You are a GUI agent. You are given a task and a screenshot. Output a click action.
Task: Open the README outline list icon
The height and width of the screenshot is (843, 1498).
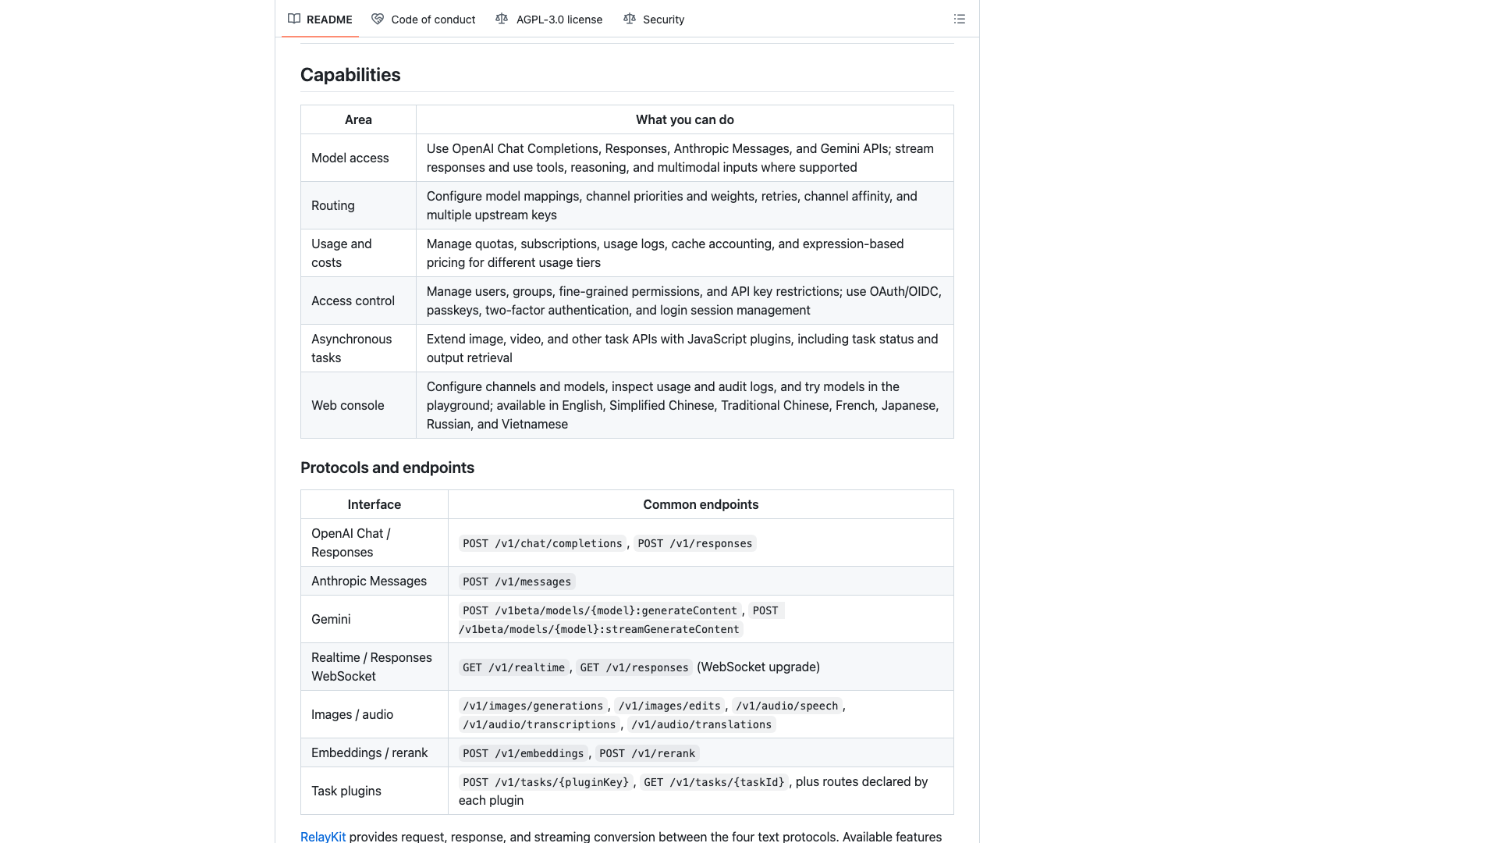point(960,19)
